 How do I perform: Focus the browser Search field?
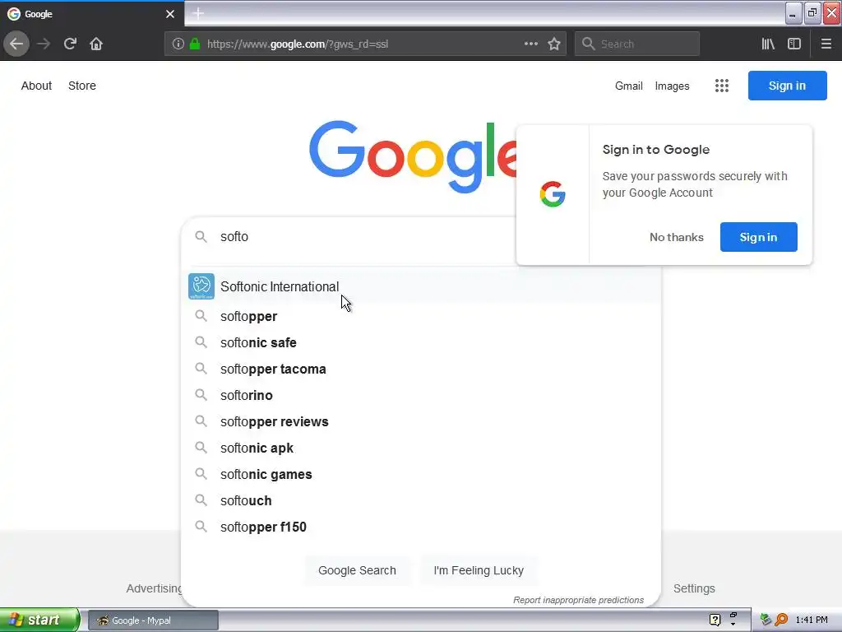(x=637, y=44)
